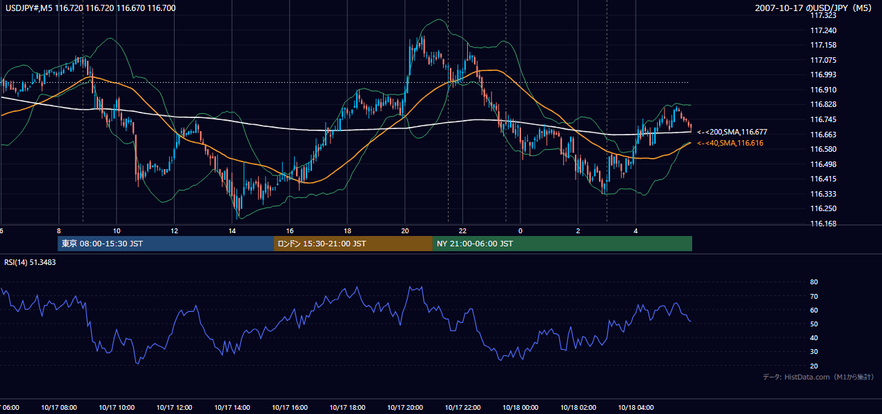Screen dimensions: 882x414
Task: Click the 10/18 02:00 time axis label
Action: click(578, 408)
